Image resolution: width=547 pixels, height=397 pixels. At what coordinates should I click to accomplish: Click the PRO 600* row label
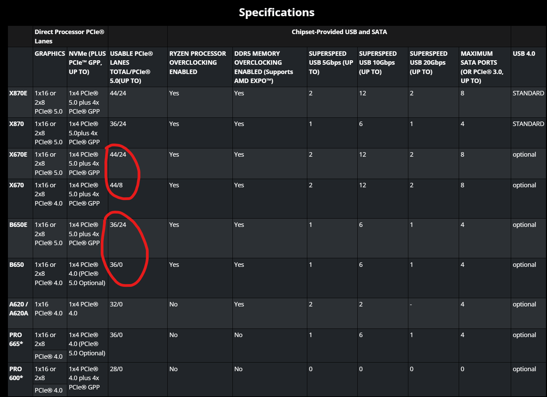point(16,373)
